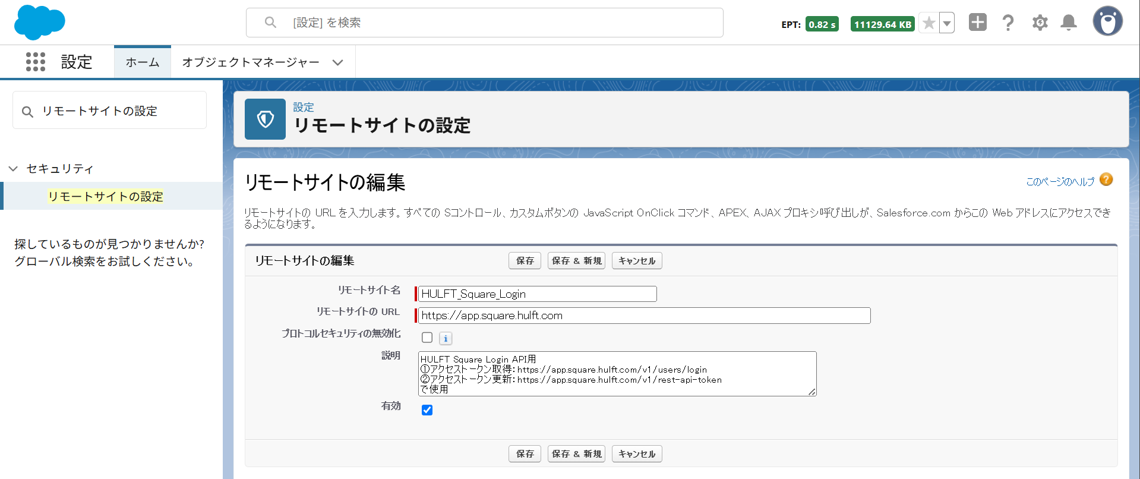Click the favorites star icon
1140x479 pixels.
(929, 23)
